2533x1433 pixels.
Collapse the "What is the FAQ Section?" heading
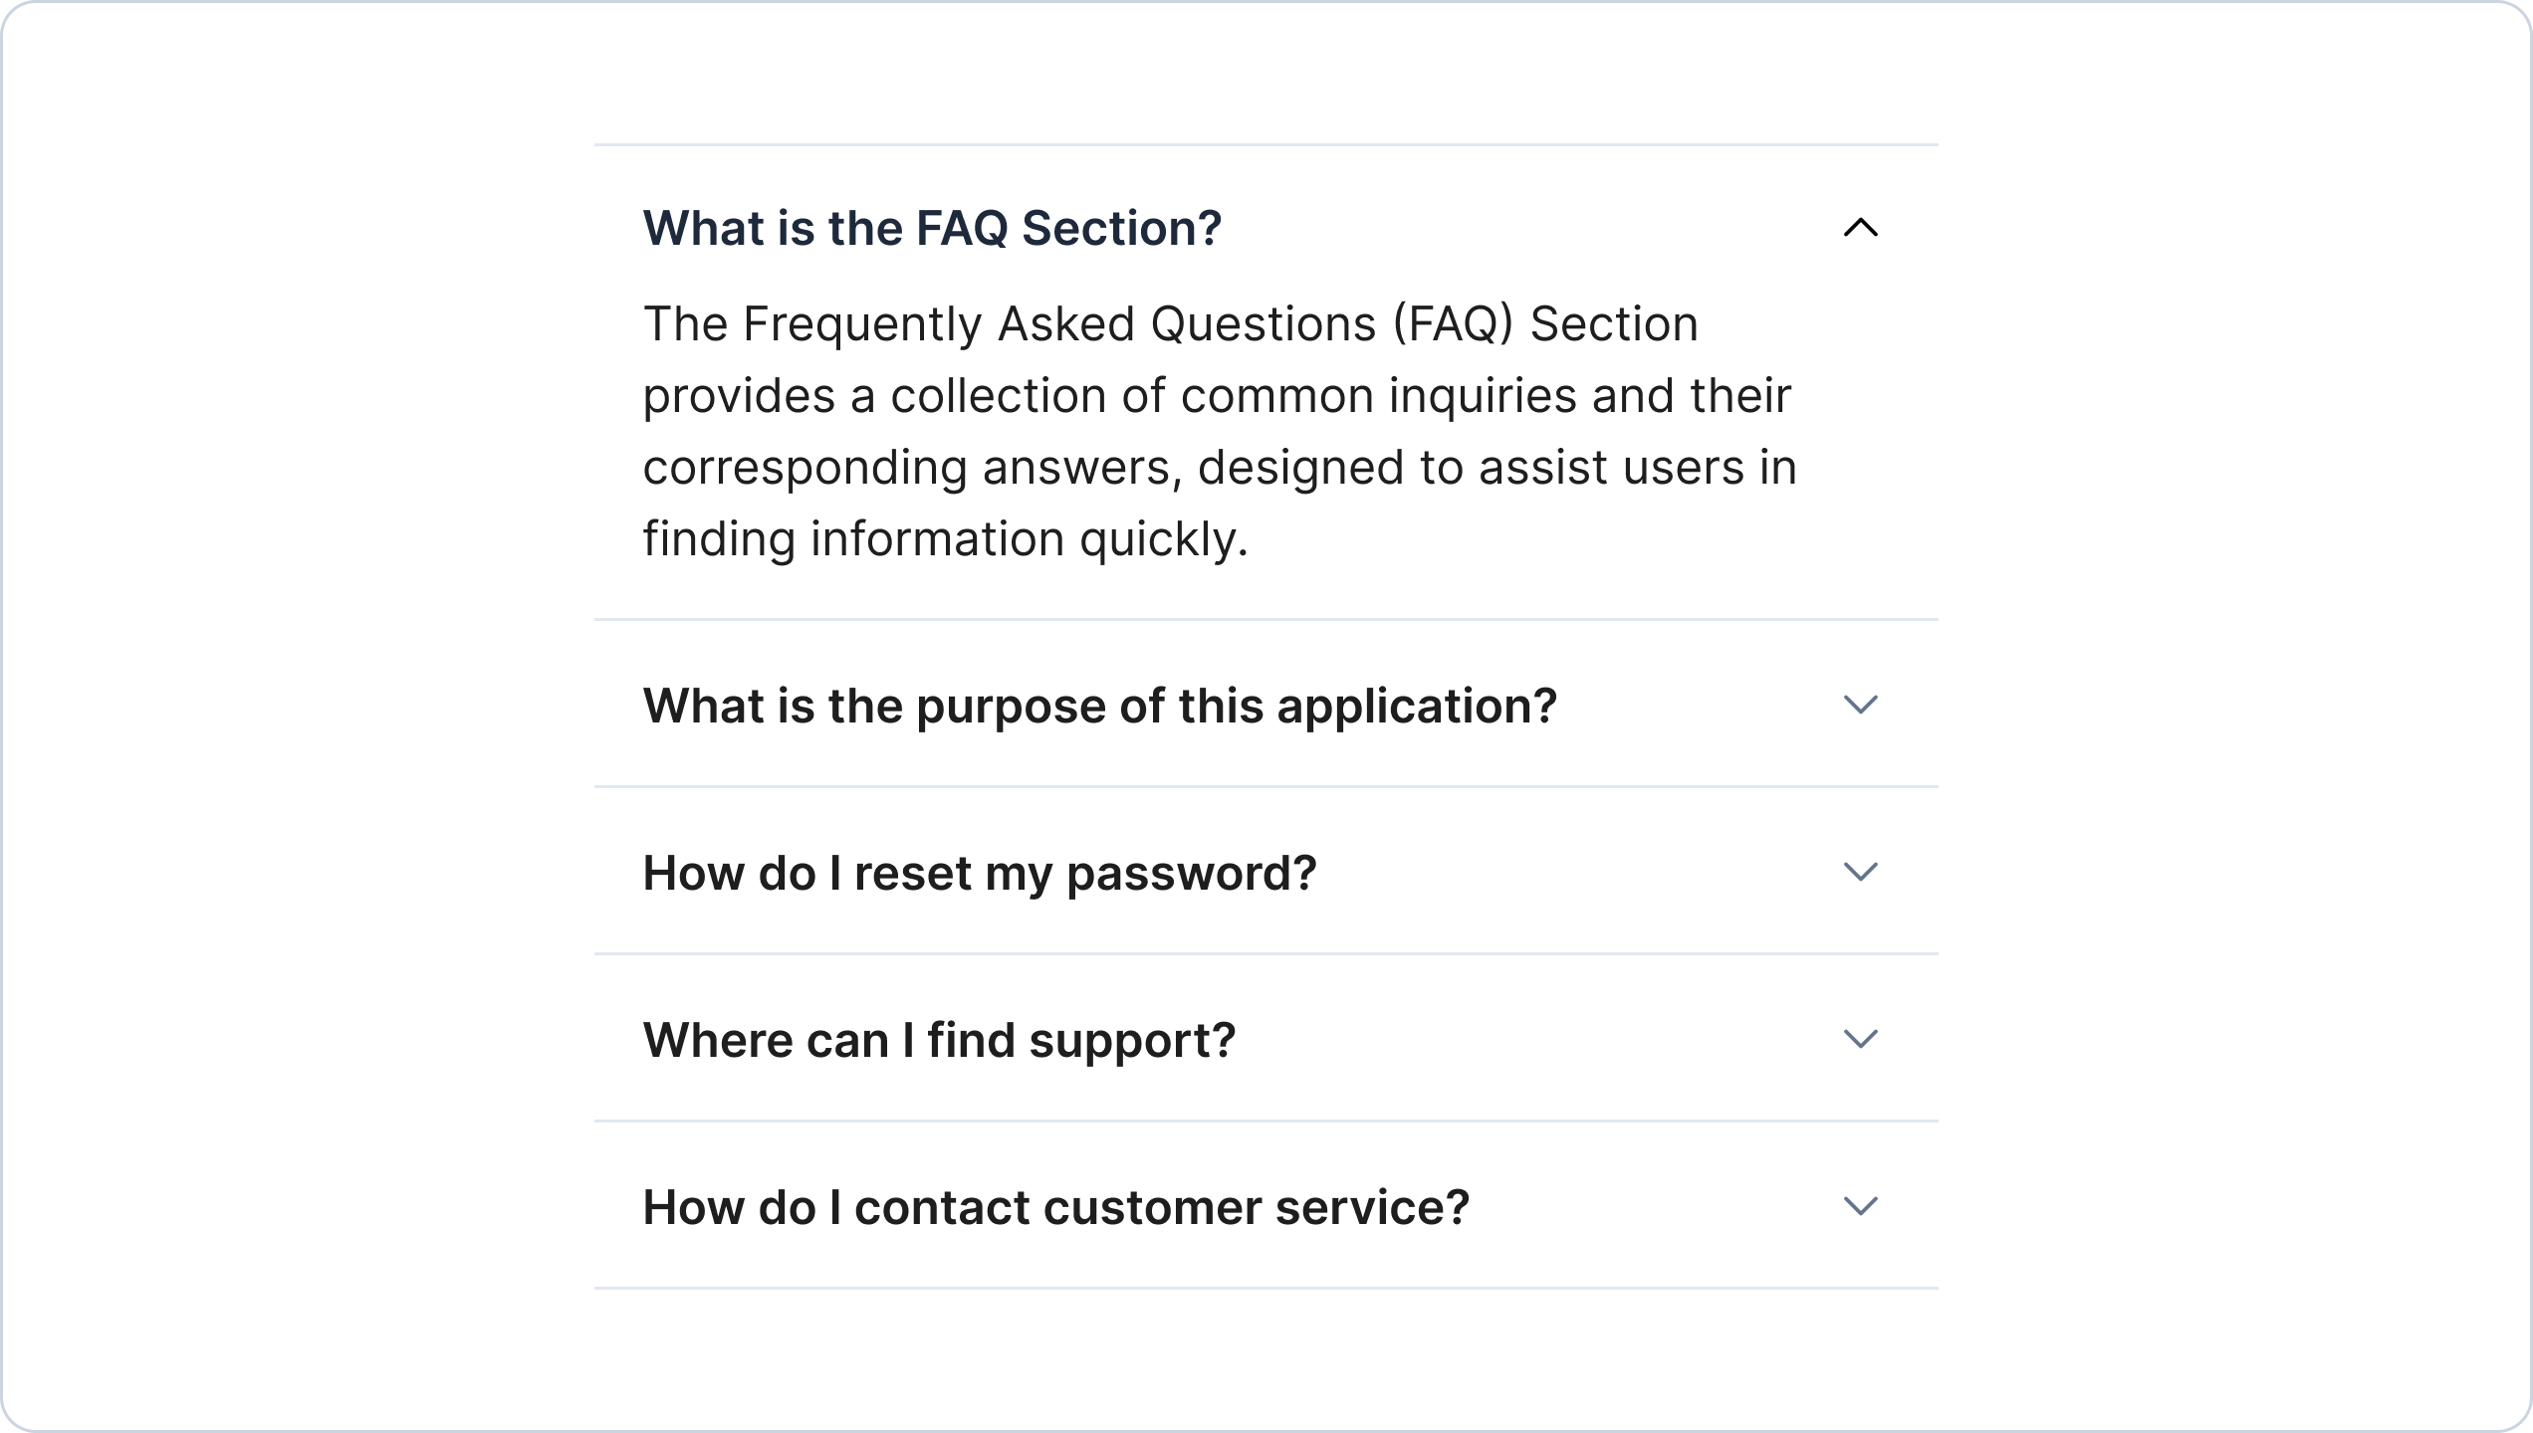[931, 228]
